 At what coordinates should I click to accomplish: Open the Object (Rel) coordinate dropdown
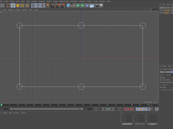(127, 124)
